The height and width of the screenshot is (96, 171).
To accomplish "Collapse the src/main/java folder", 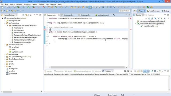I will 5,23.
